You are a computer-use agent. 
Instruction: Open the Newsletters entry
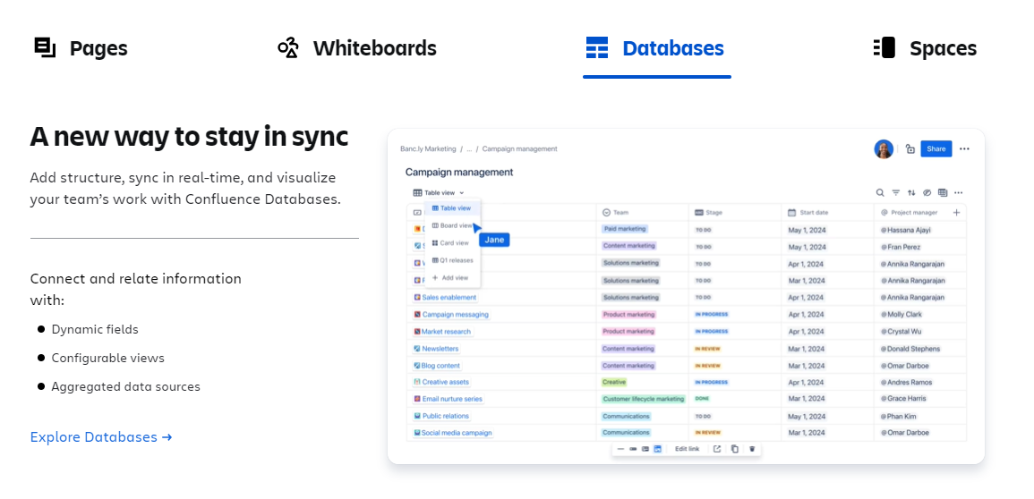click(440, 349)
